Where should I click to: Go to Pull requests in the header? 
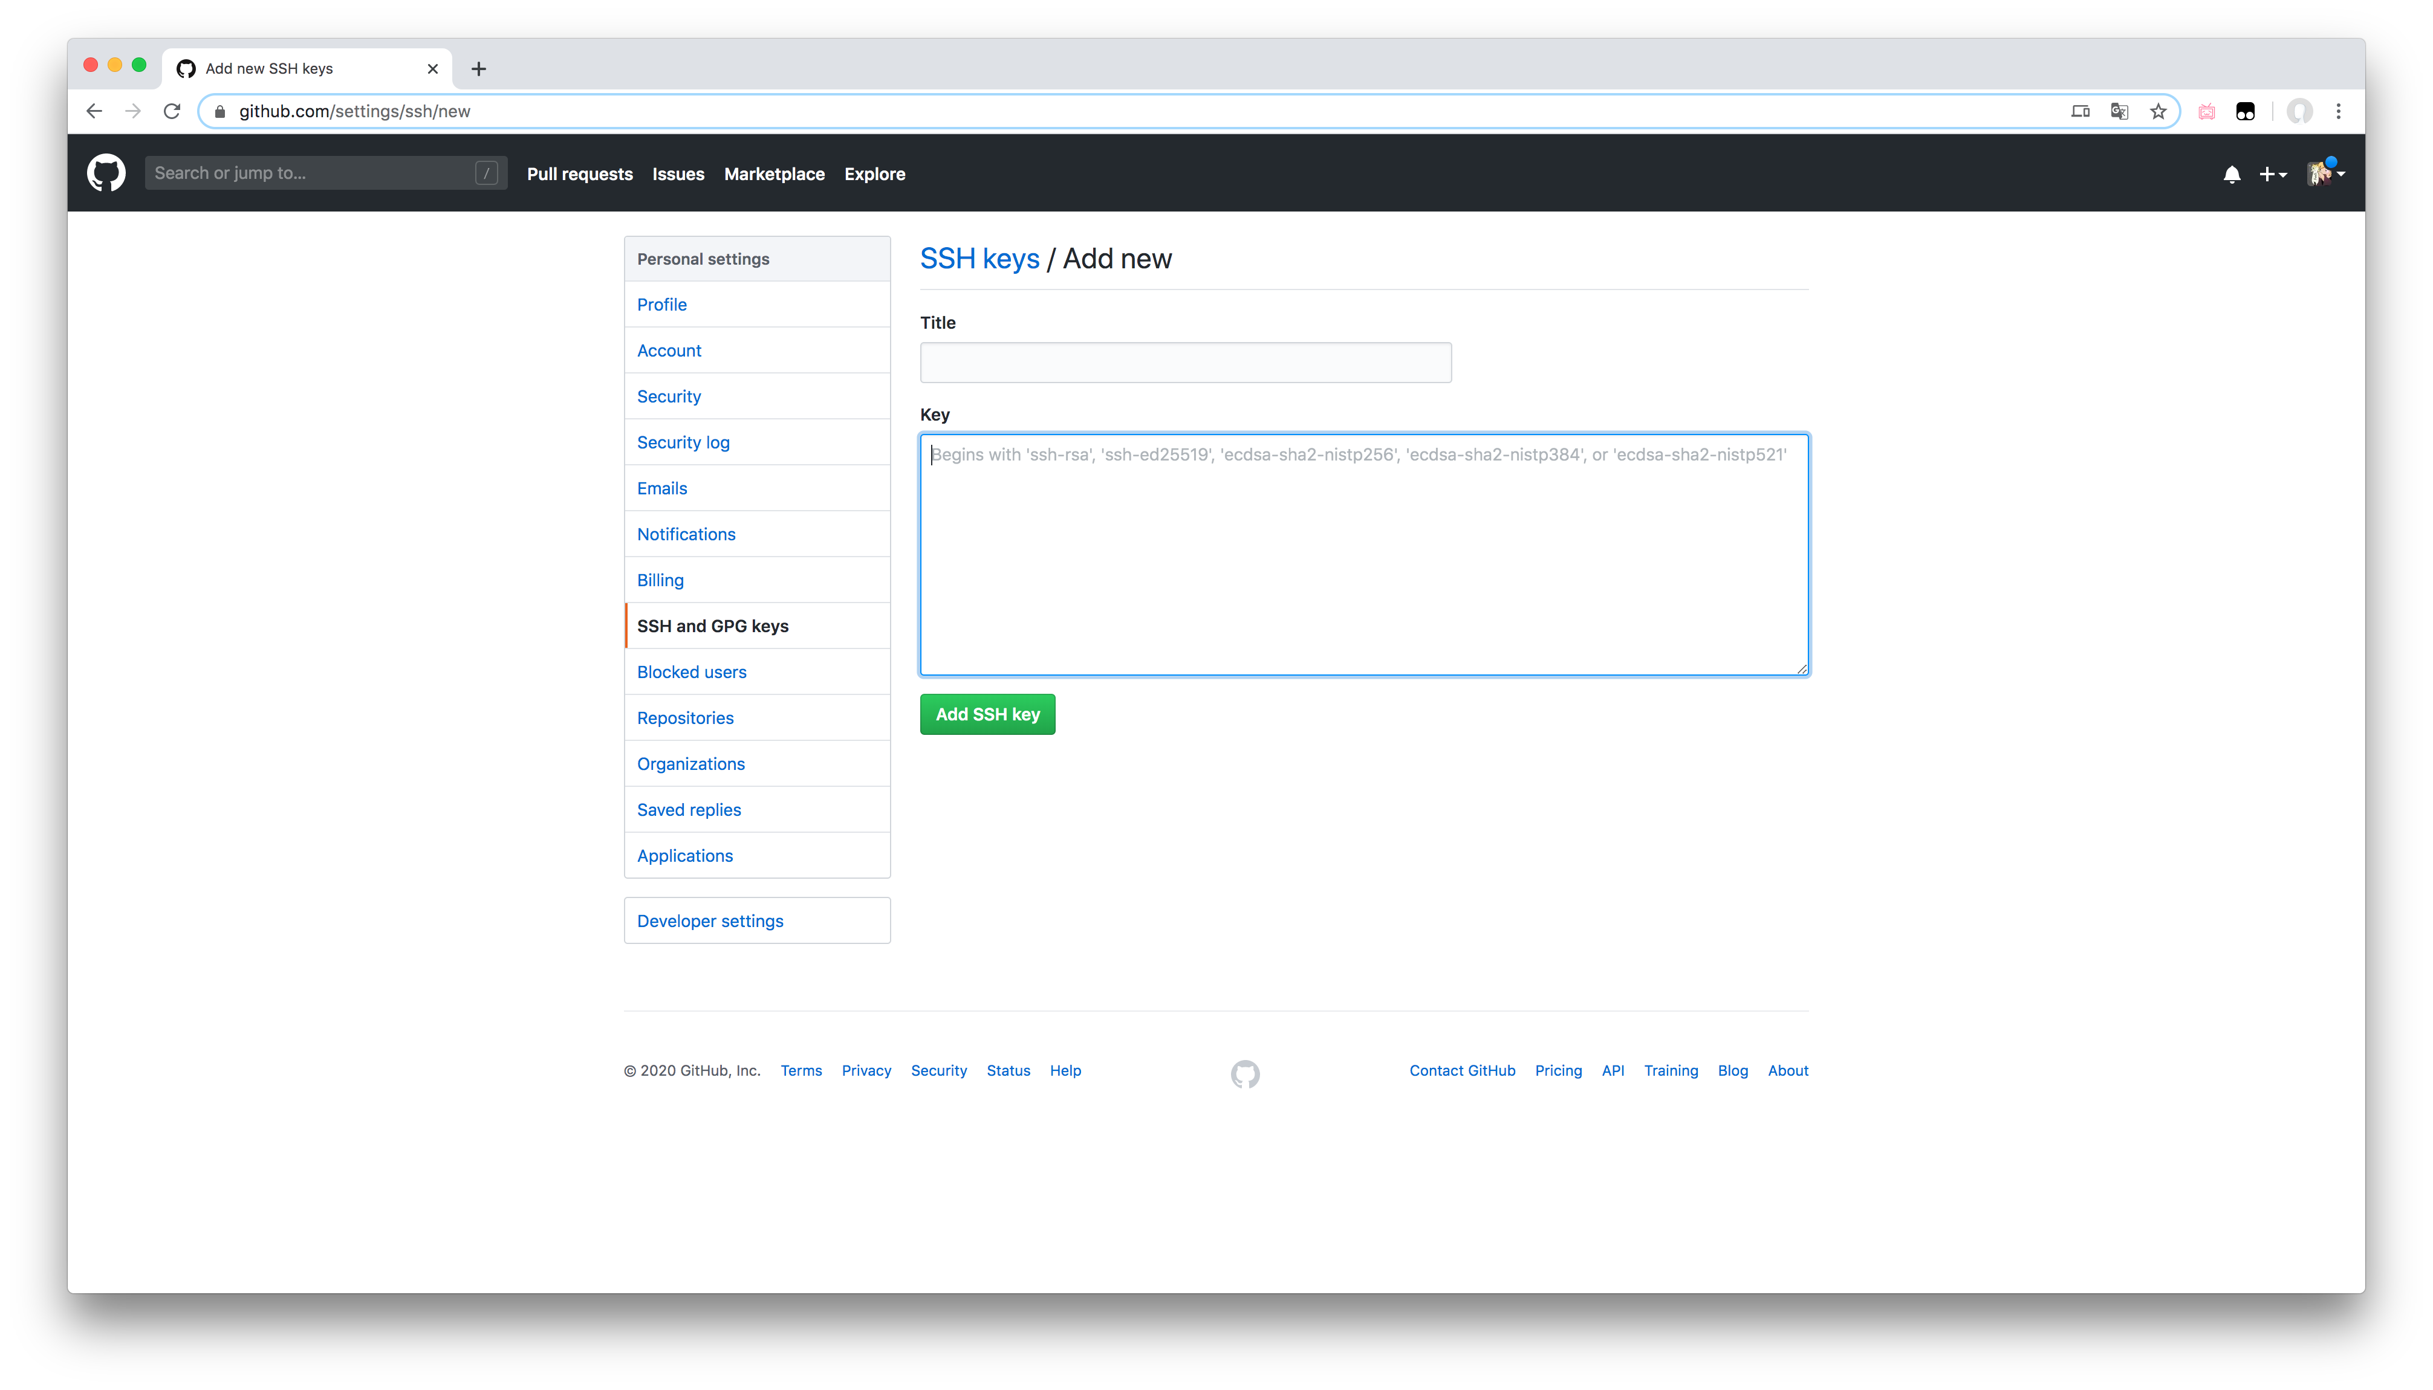coord(580,174)
